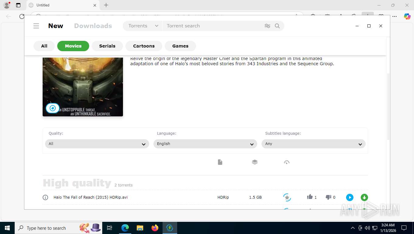Click the High quality heading
The width and height of the screenshot is (414, 234).
click(77, 183)
